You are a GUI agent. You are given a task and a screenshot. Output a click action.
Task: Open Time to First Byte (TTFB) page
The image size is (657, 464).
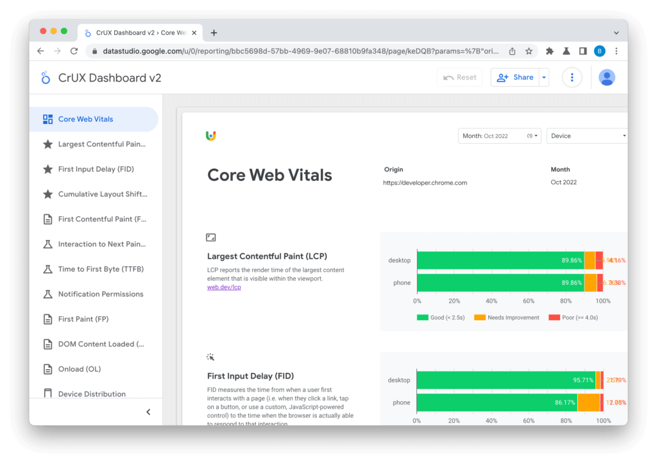101,270
